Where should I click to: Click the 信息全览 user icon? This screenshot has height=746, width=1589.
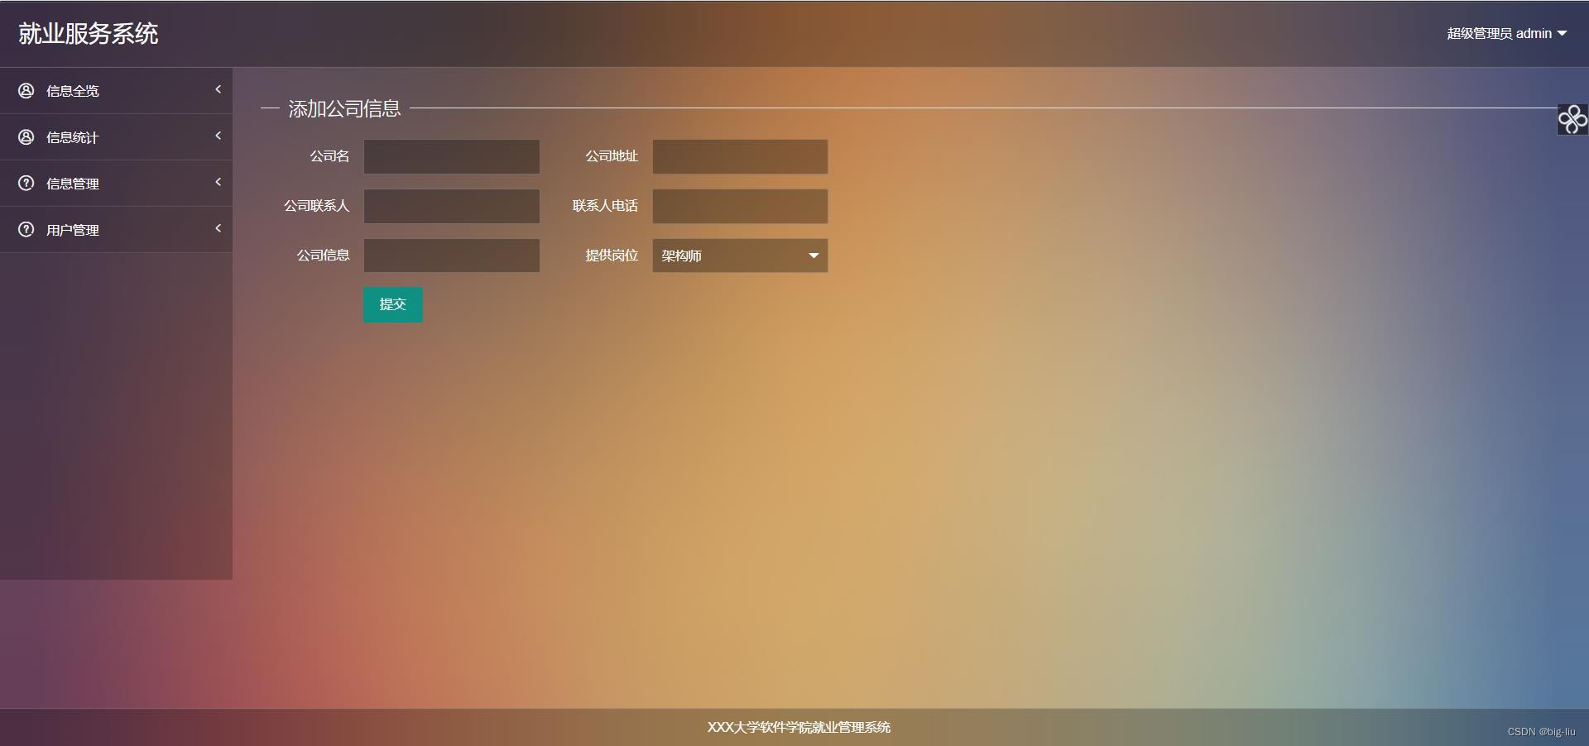(26, 90)
